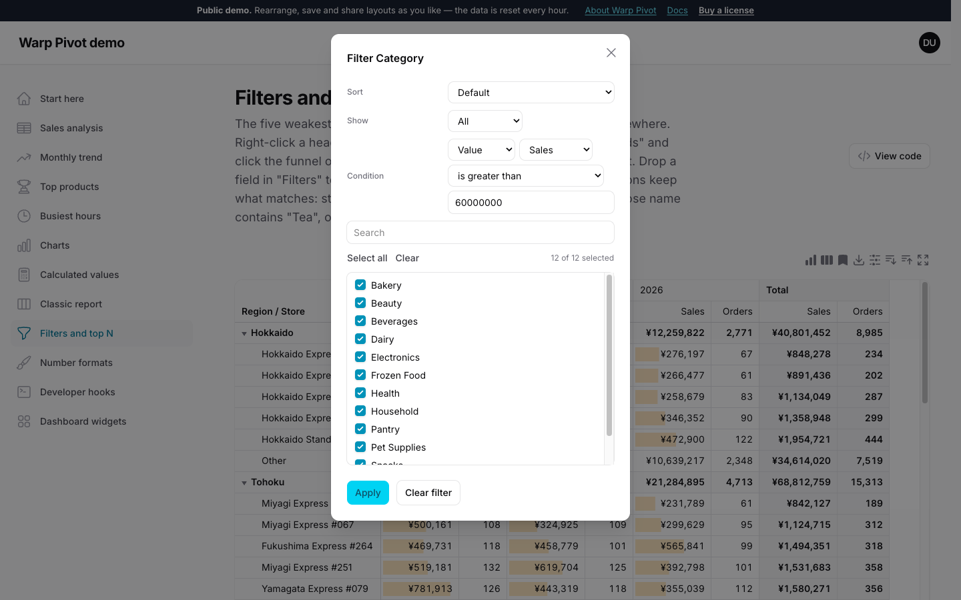Open the Docs link
The height and width of the screenshot is (600, 961).
click(677, 10)
